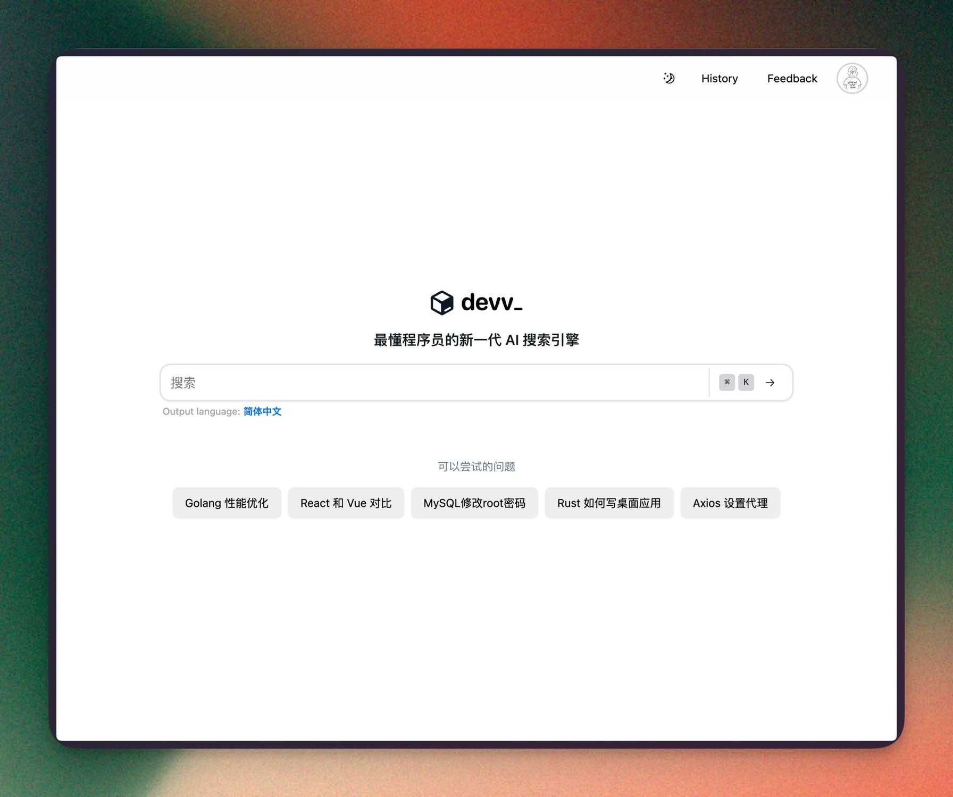Screen dimensions: 953x797
Task: Click the devv_ wordmark text
Action: 492,302
